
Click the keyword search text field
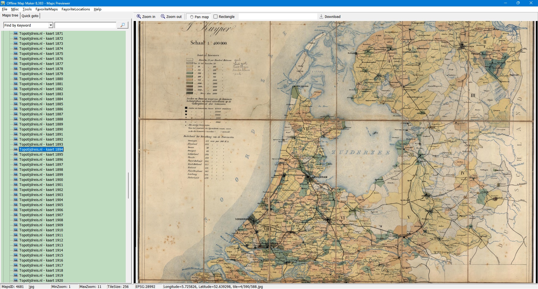[85, 25]
